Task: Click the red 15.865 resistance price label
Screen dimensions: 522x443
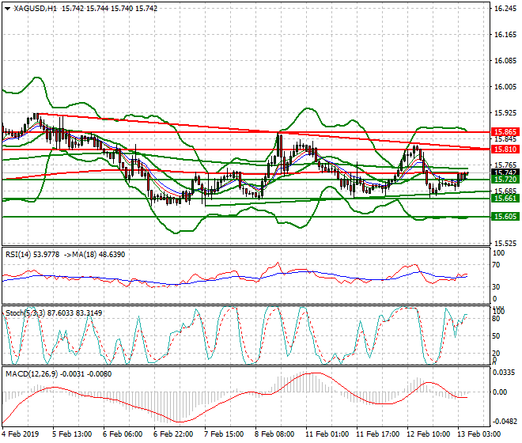Action: [x=505, y=132]
